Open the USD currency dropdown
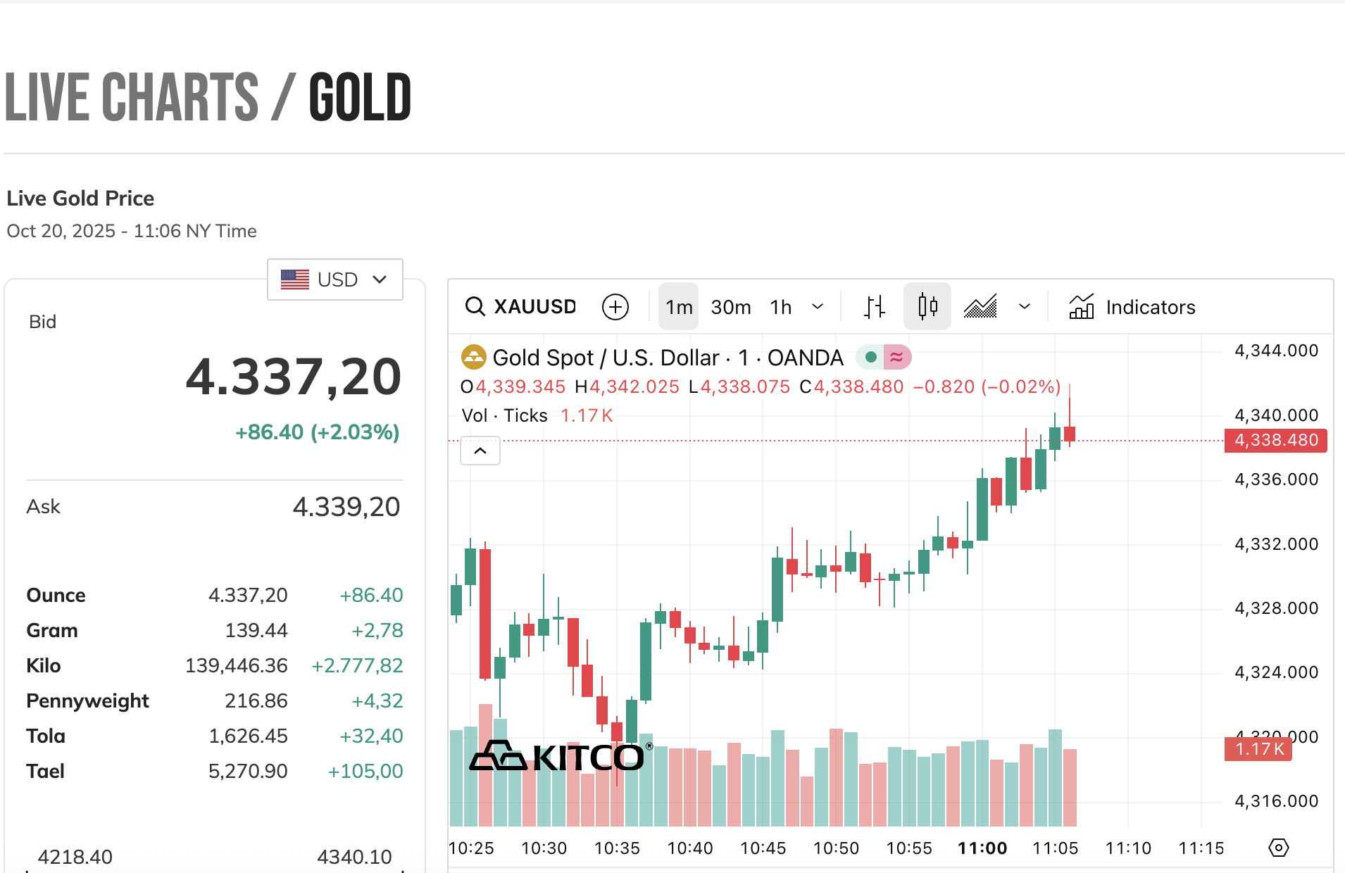 [334, 280]
